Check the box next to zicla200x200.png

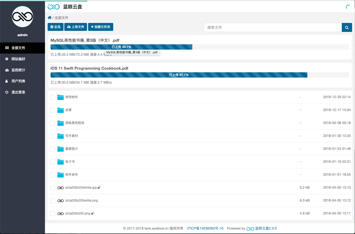pos(53,213)
